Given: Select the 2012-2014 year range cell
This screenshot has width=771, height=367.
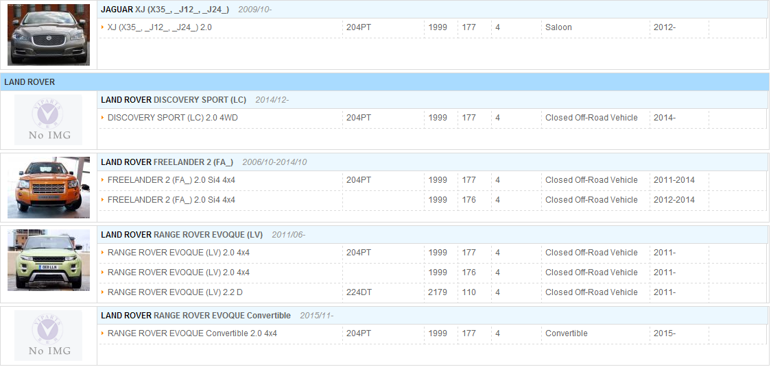Looking at the screenshot, I should [x=674, y=200].
